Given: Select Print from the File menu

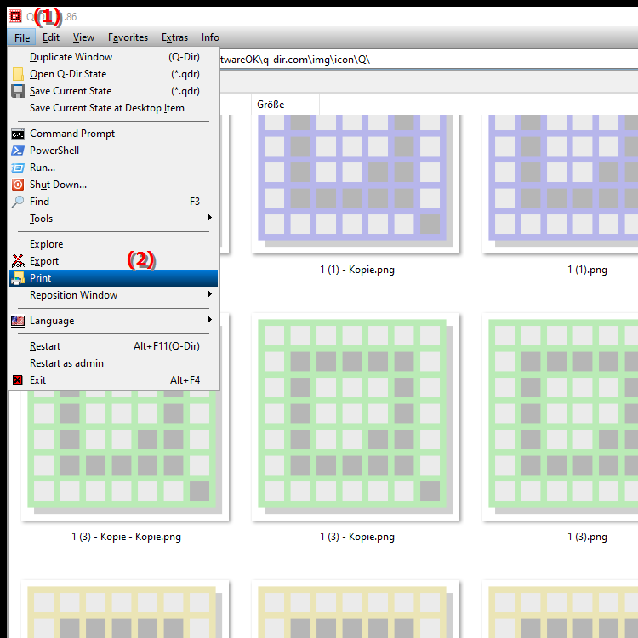Looking at the screenshot, I should point(40,278).
